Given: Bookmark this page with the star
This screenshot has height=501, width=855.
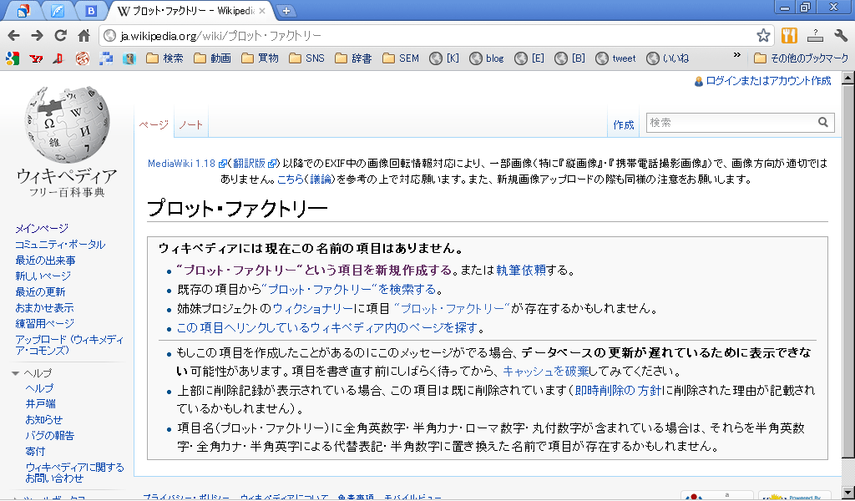Looking at the screenshot, I should [763, 36].
